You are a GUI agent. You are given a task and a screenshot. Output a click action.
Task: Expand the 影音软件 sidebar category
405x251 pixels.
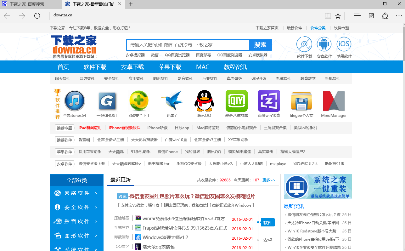click(x=77, y=221)
